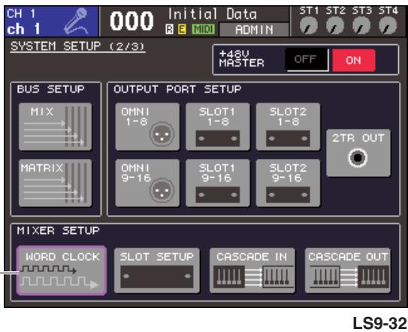The width and height of the screenshot is (408, 332).
Task: Open the CASCADE IN settings
Action: click(x=252, y=271)
